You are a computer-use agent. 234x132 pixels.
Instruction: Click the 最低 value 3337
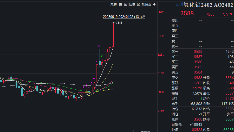coord(230,93)
